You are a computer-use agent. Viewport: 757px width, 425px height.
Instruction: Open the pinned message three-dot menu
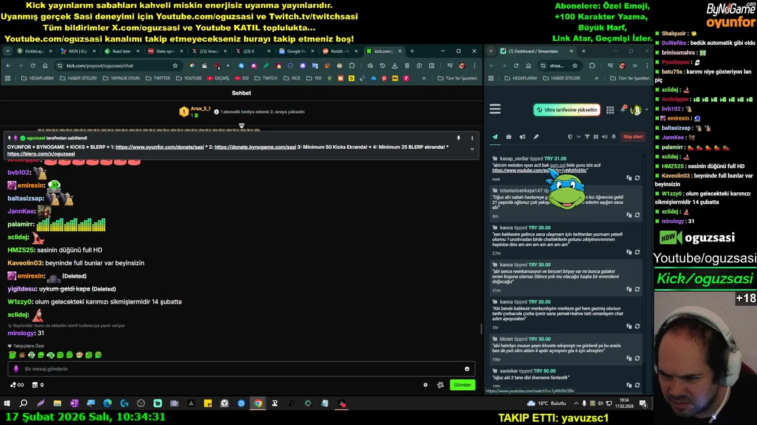(472, 138)
